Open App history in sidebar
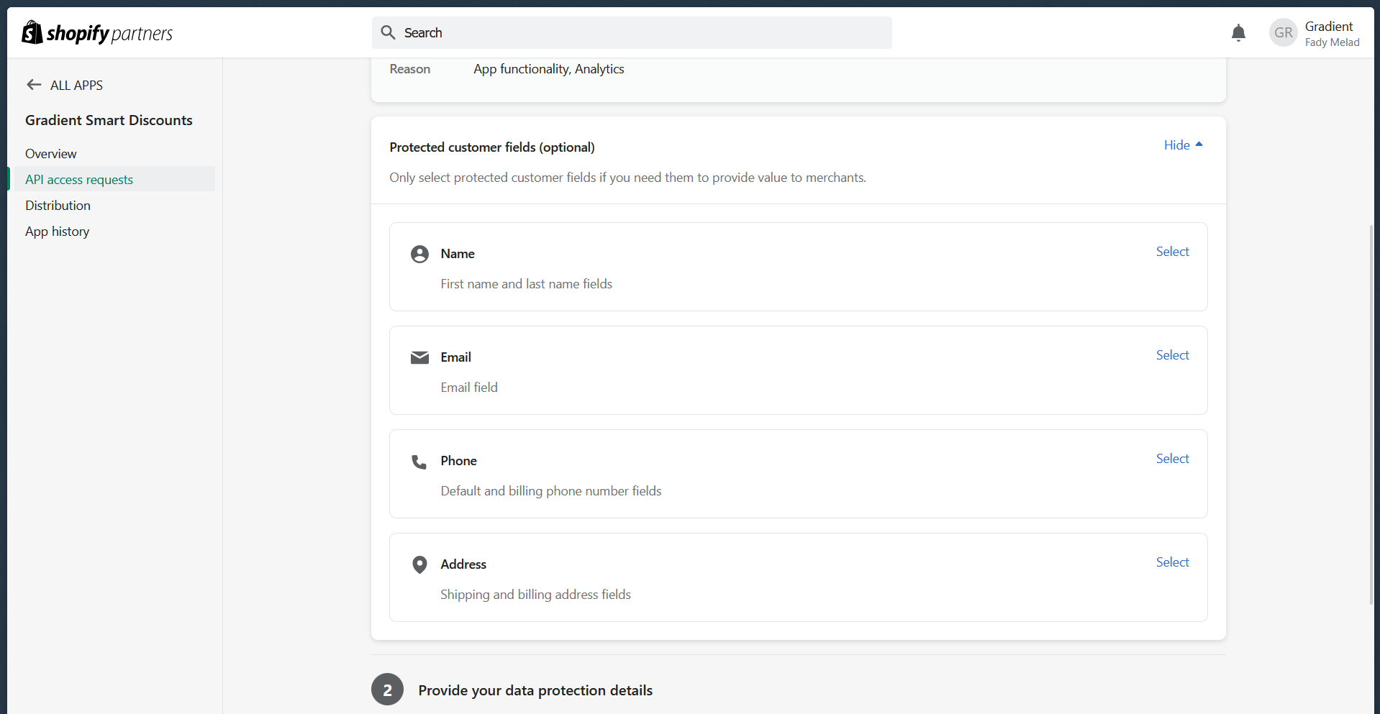 58,232
